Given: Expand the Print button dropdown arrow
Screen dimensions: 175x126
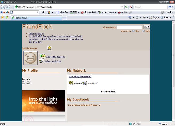Looking at the screenshot, I should click(x=148, y=18).
